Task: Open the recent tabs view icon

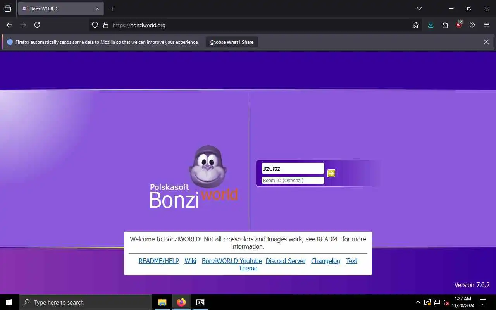Action: (x=8, y=9)
